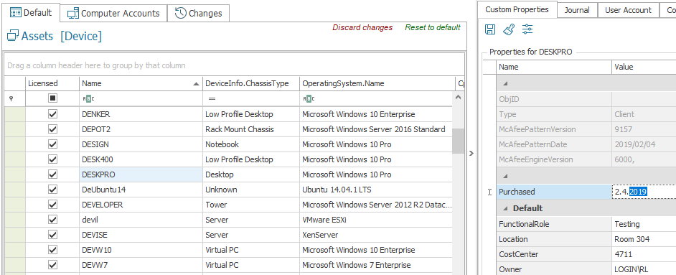Open the sliders settings icon
The width and height of the screenshot is (676, 275).
click(527, 29)
